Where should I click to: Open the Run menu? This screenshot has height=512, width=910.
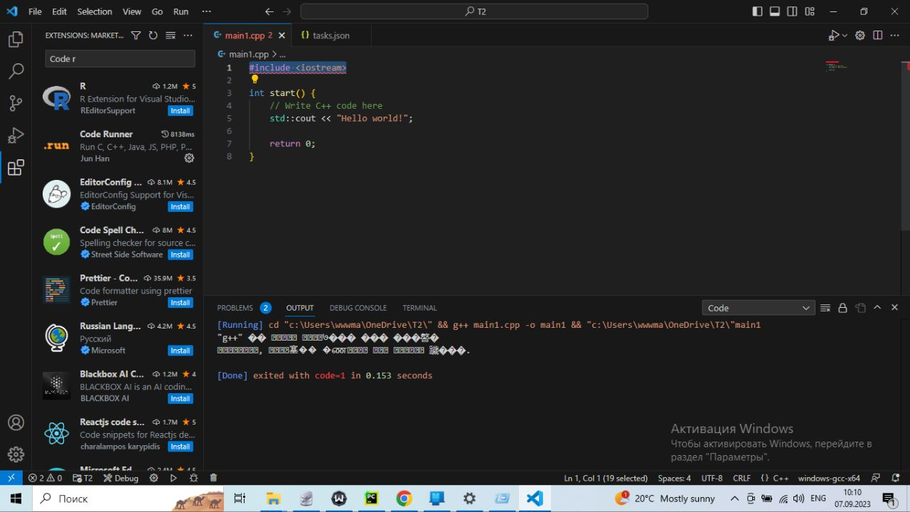181,11
